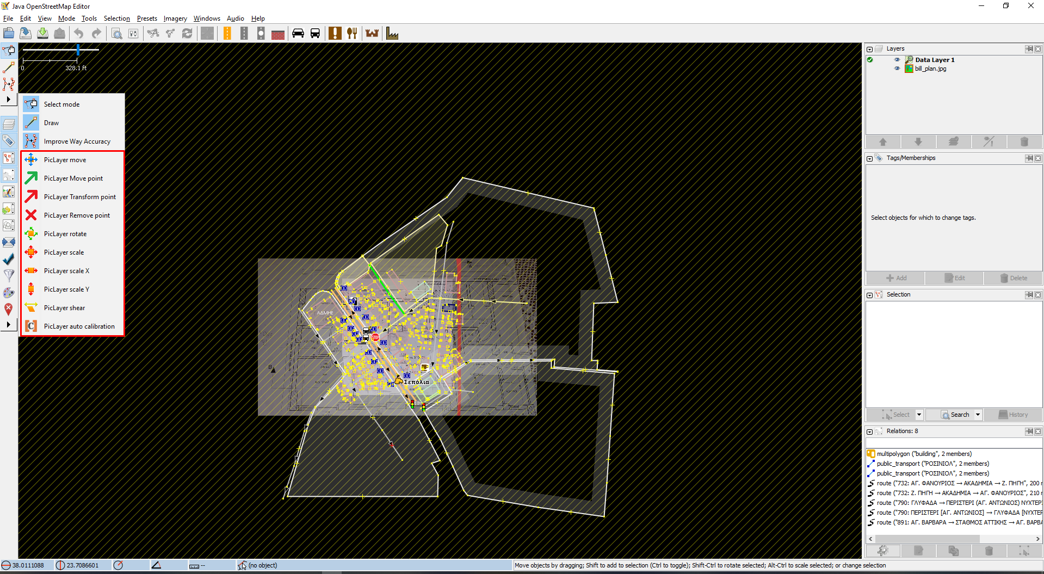Collapse the Tags/Memberships panel

870,158
